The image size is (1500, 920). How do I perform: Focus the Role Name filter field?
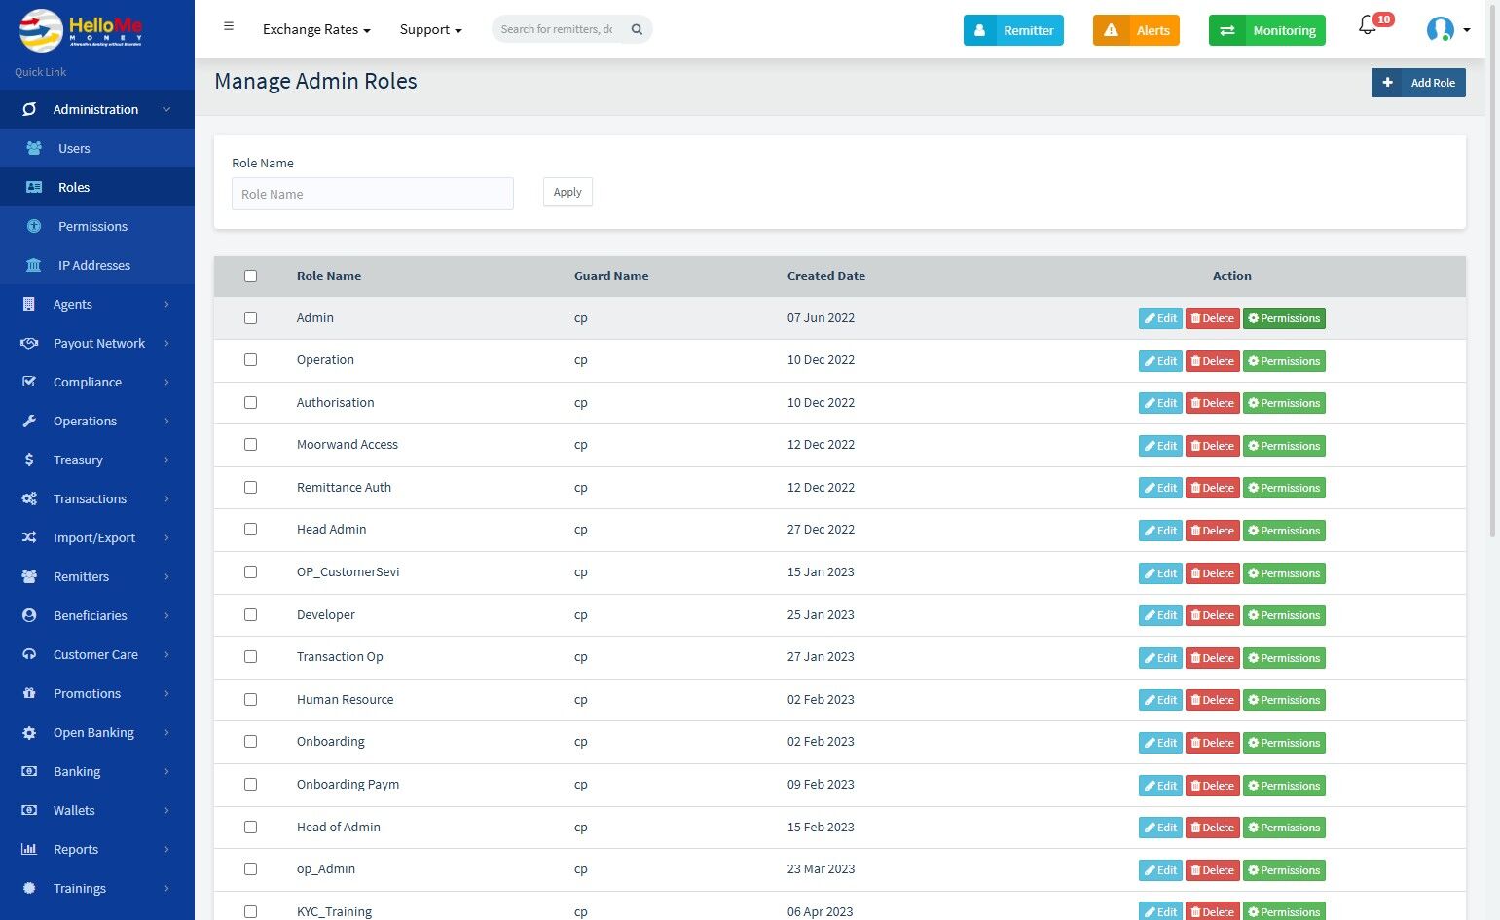tap(373, 194)
